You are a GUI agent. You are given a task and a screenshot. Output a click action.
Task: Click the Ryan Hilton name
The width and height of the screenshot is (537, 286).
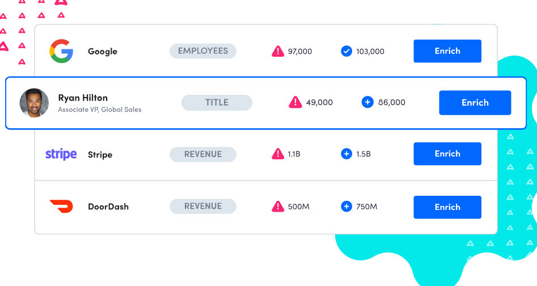point(83,98)
